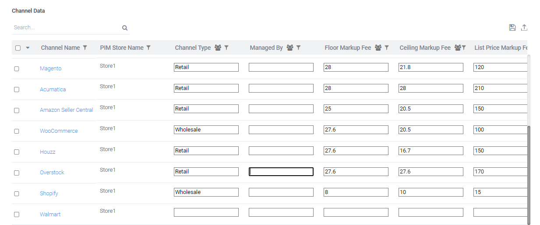Screen dimensions: 540x225
Task: Open the WooCommerce channel link
Action: click(59, 131)
